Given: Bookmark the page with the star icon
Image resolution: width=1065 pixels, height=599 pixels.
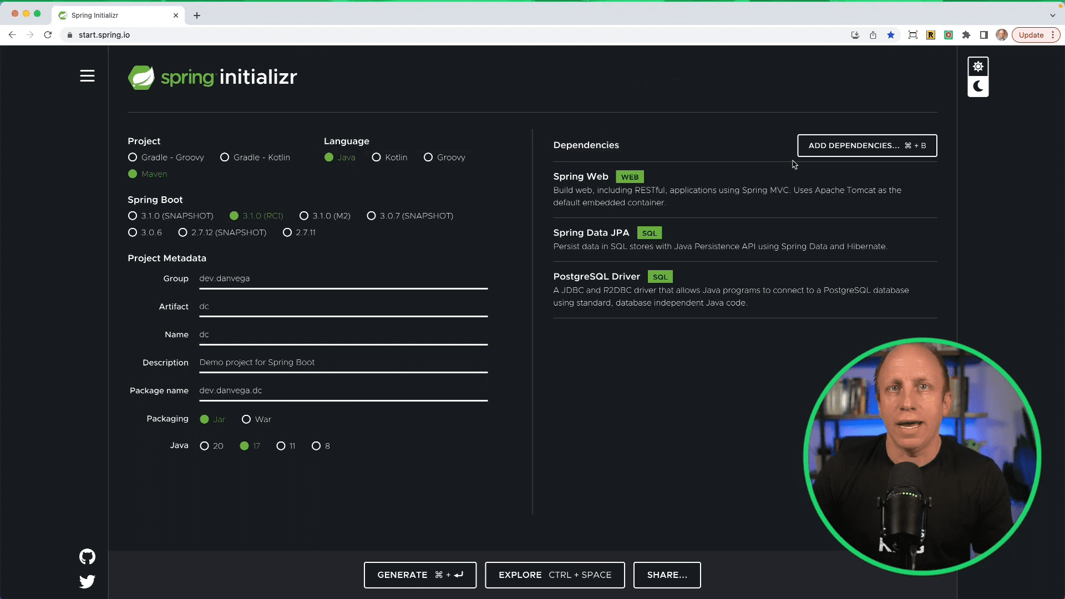Looking at the screenshot, I should click(x=891, y=34).
